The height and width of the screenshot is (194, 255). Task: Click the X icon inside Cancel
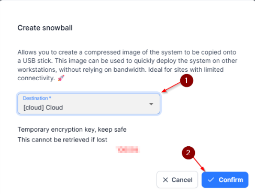[x=165, y=180]
